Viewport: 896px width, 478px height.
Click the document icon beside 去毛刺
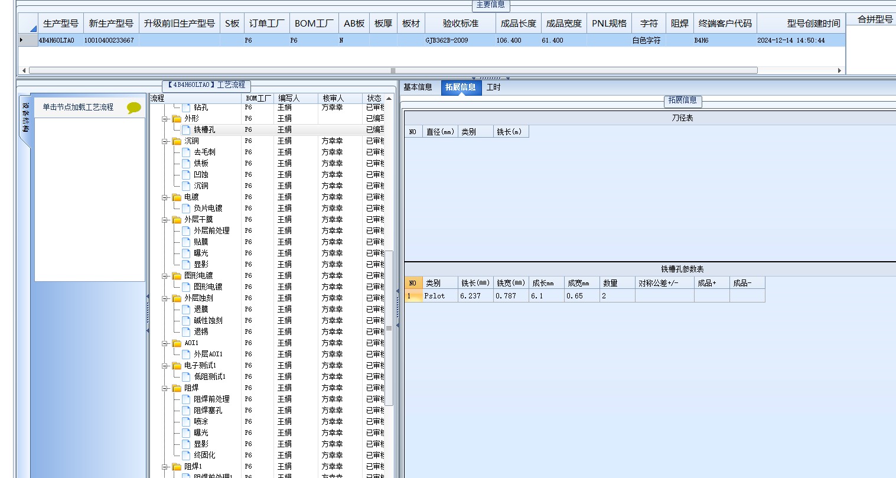[x=186, y=152]
